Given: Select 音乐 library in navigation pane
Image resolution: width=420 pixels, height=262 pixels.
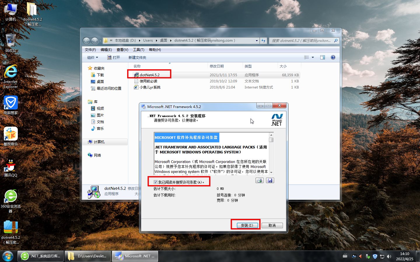Looking at the screenshot, I should 97,129.
